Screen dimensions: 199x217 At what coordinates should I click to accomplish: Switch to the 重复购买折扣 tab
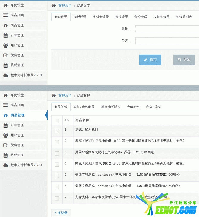tap(111, 107)
